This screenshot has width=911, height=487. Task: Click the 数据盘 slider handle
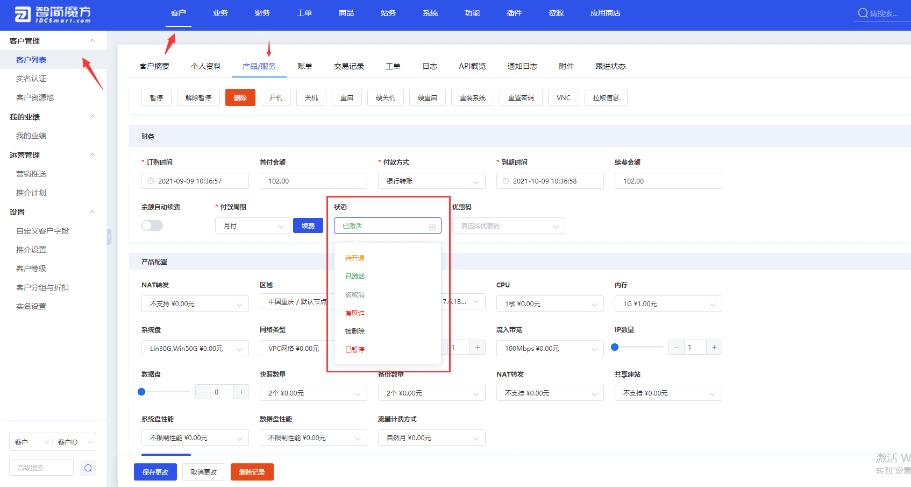tap(141, 392)
